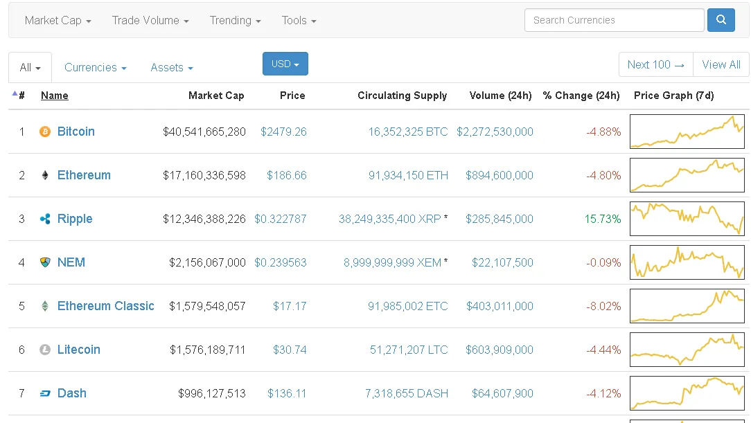Sort table by Name column
The width and height of the screenshot is (751, 423).
[x=55, y=96]
